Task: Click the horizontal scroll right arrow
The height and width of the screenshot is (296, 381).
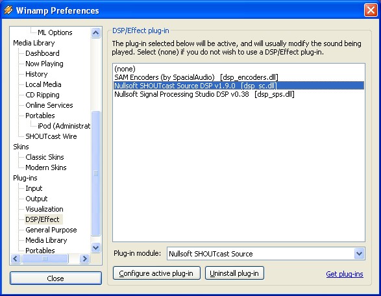Action: [84, 258]
